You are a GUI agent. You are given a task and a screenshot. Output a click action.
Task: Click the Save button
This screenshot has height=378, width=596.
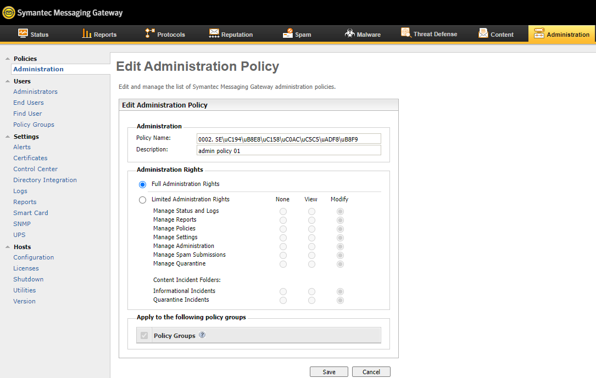[329, 372]
